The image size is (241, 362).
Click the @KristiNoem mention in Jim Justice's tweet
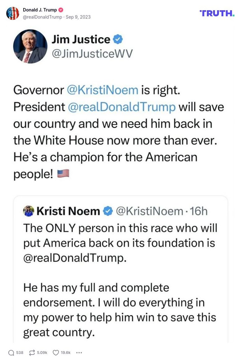click(102, 90)
